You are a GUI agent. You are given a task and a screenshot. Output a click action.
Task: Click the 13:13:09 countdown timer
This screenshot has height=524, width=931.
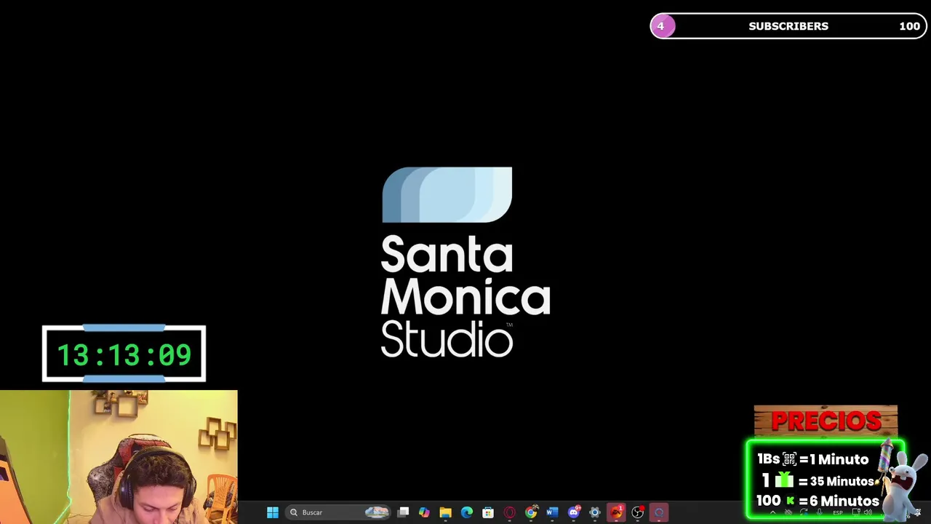[x=124, y=354]
